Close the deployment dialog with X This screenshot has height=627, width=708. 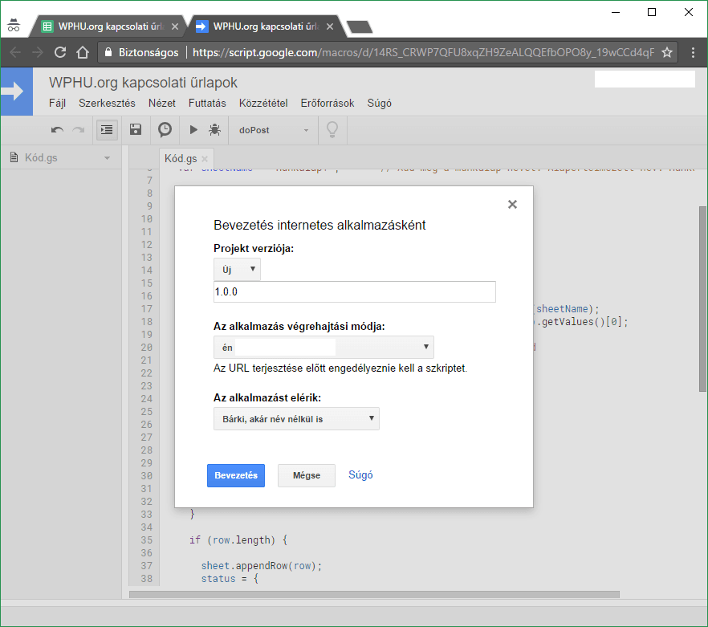coord(512,205)
